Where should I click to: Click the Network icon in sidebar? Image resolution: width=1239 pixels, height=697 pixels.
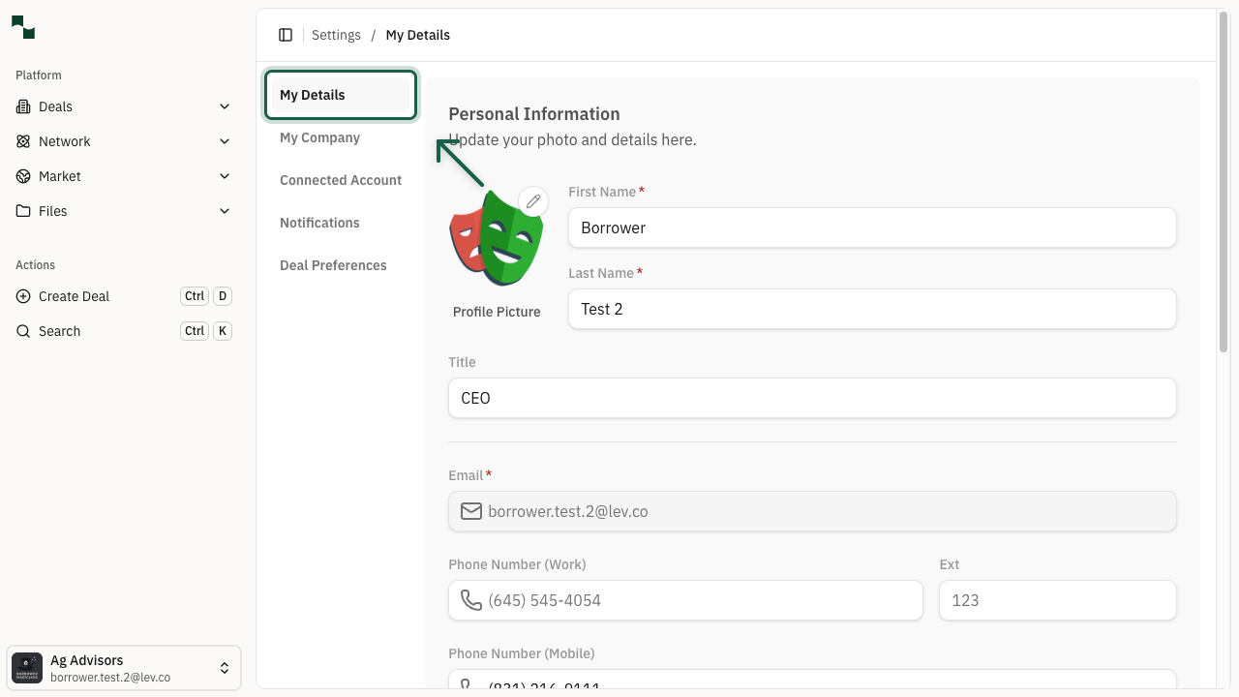click(x=22, y=141)
